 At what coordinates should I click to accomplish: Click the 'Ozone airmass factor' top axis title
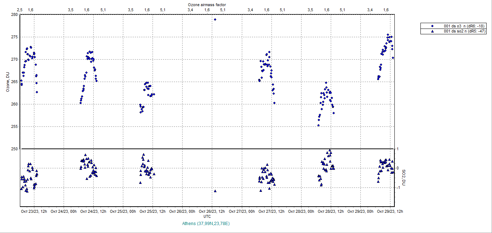[207, 4]
